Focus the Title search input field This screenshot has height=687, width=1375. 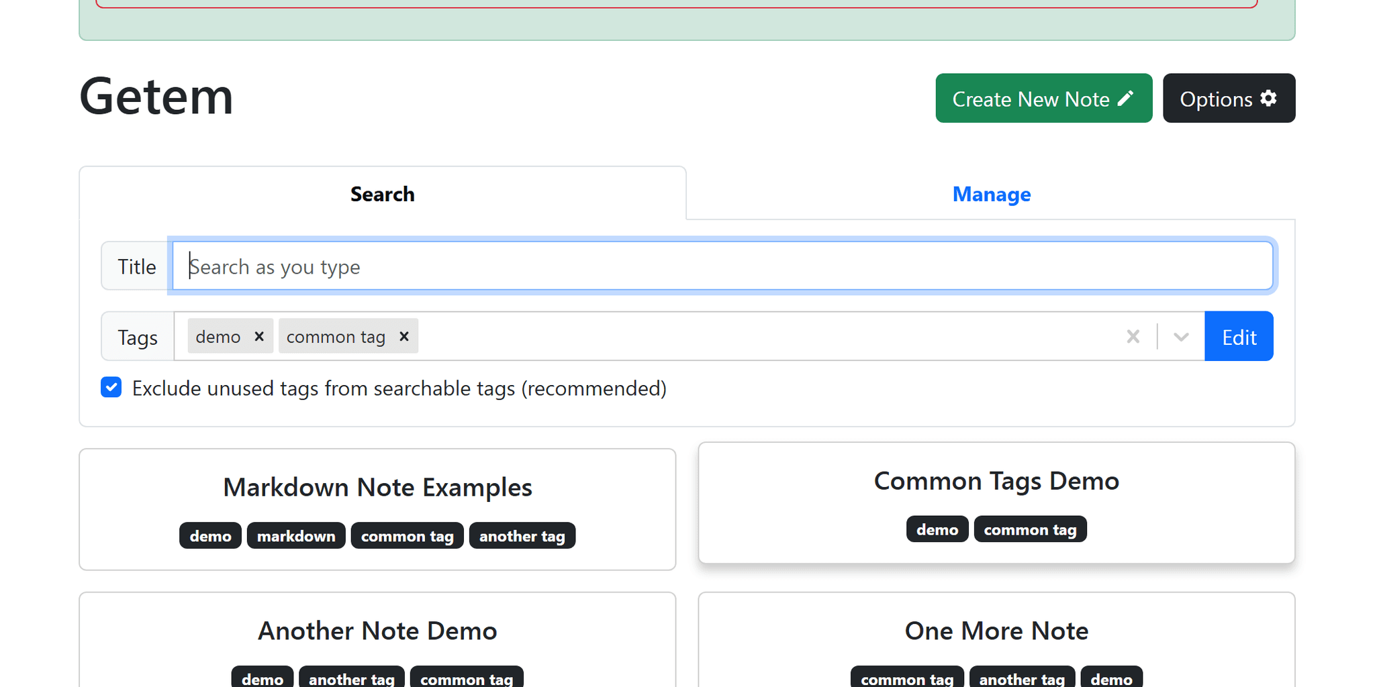(x=722, y=266)
